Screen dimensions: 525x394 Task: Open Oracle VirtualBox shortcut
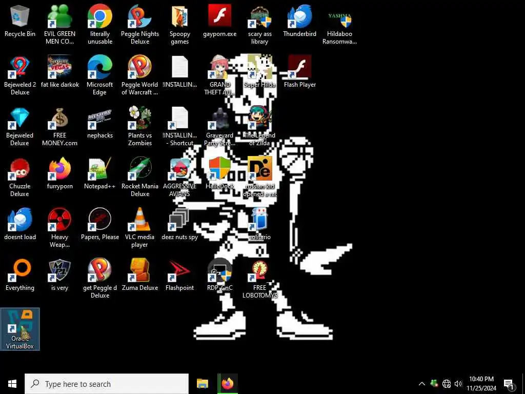[20, 329]
